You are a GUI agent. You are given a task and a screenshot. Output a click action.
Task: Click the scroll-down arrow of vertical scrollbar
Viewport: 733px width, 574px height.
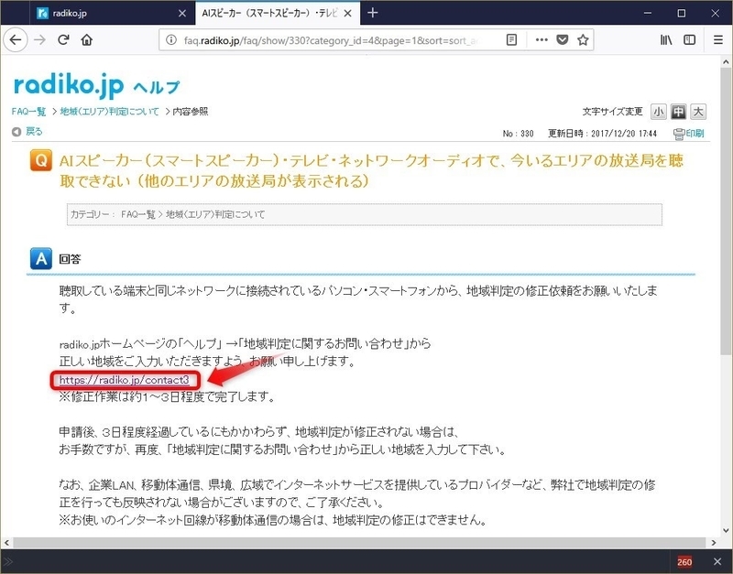pyautogui.click(x=726, y=531)
